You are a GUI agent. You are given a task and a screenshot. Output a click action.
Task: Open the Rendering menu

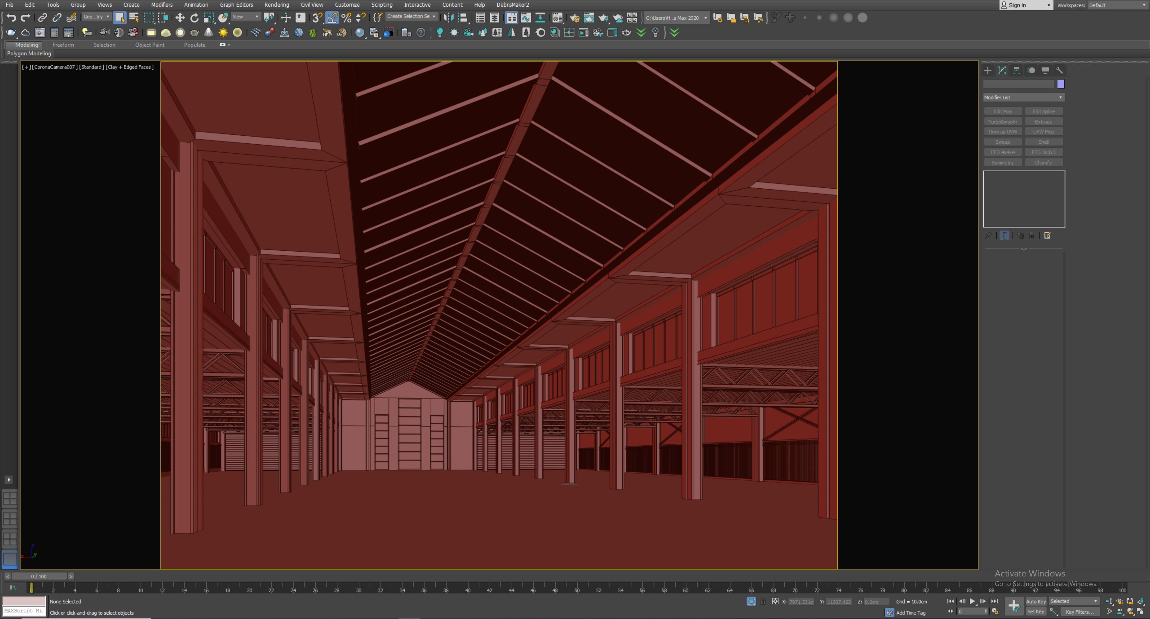click(276, 5)
